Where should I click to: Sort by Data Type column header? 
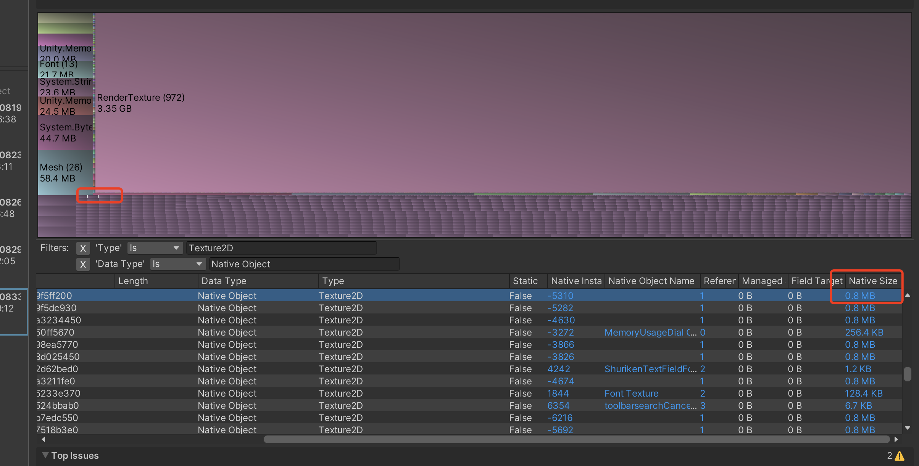coord(224,281)
